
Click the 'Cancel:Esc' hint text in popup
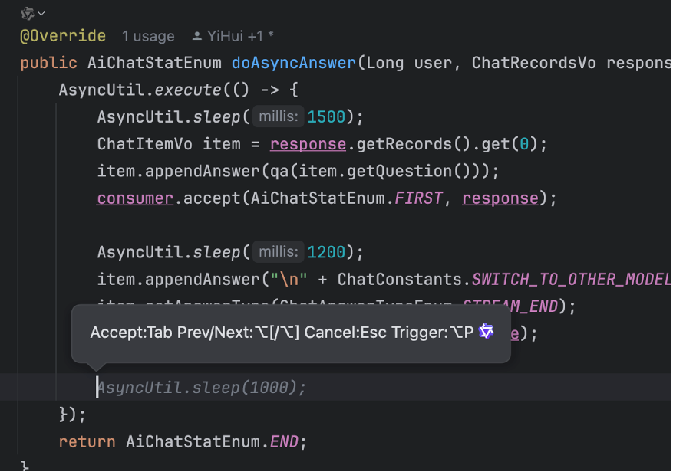pyautogui.click(x=345, y=333)
